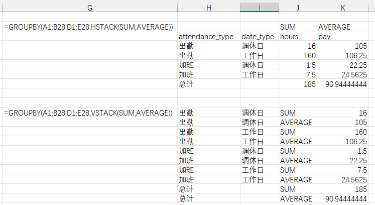
Task: Select the 185 cell below 7.5 under hours
Action: point(298,84)
